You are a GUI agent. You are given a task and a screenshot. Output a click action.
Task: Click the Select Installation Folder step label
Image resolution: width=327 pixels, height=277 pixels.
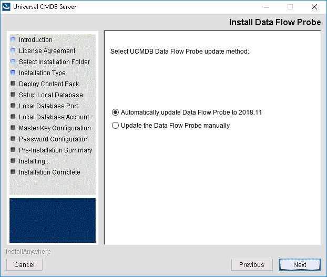54,62
